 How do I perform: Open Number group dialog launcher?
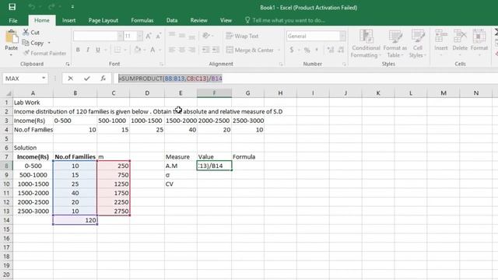pos(344,64)
